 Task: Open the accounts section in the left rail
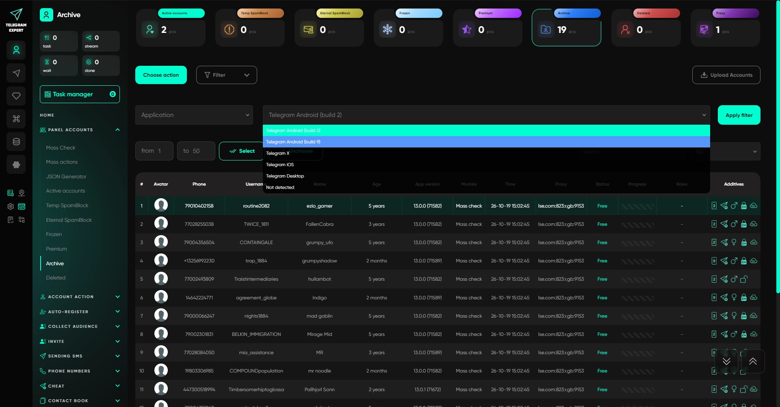coord(16,50)
